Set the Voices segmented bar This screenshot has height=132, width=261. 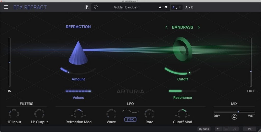[x=78, y=91]
